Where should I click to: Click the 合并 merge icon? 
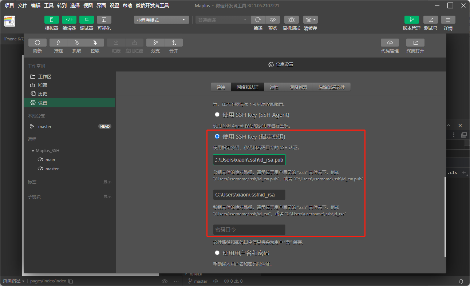click(x=174, y=43)
